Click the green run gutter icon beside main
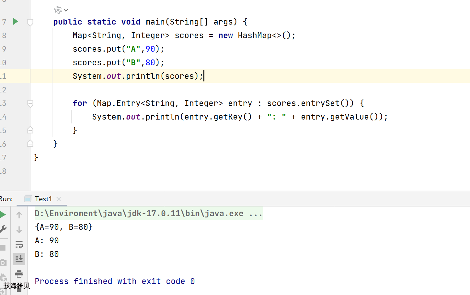470x295 pixels. pos(15,22)
